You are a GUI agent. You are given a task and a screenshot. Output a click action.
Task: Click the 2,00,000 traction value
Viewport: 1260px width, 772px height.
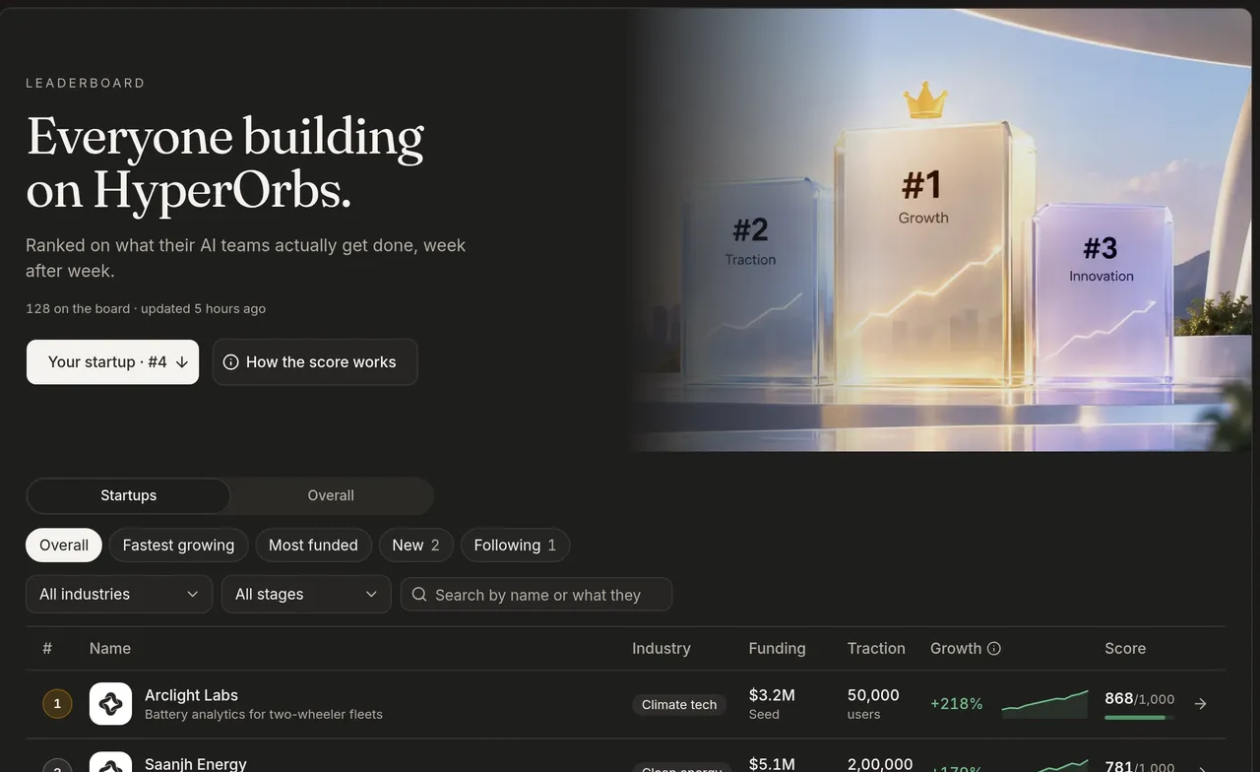[x=880, y=764]
